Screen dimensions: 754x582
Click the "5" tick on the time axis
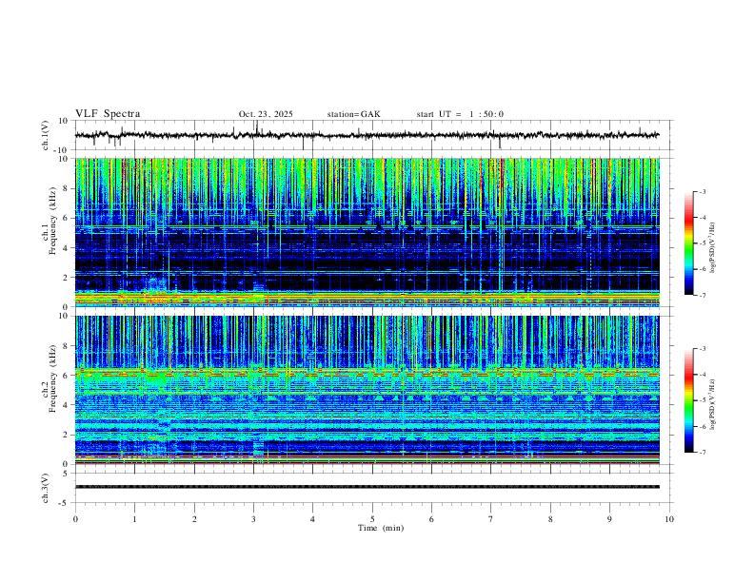click(x=372, y=519)
